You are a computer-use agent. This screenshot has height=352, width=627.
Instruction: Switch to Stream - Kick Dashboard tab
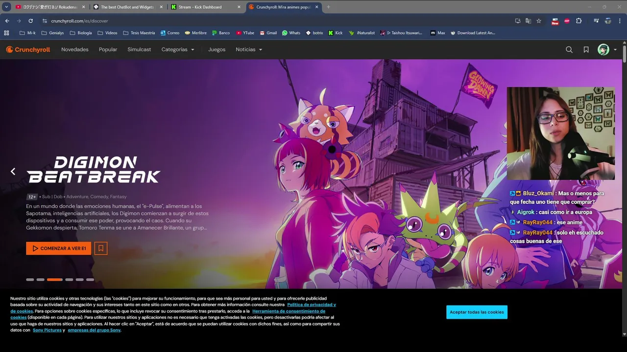click(206, 7)
